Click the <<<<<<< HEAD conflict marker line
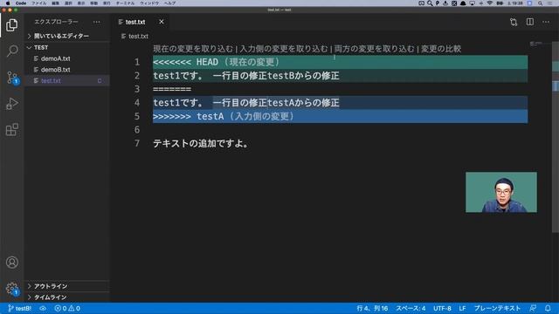The width and height of the screenshot is (559, 314). (340, 62)
